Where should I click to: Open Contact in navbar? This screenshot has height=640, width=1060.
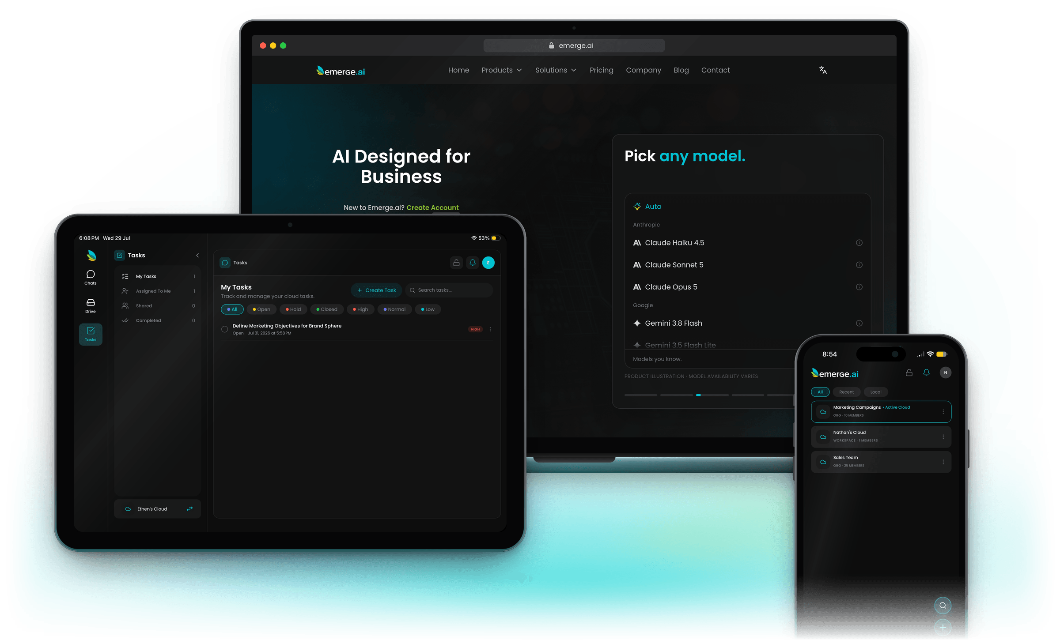pos(715,70)
